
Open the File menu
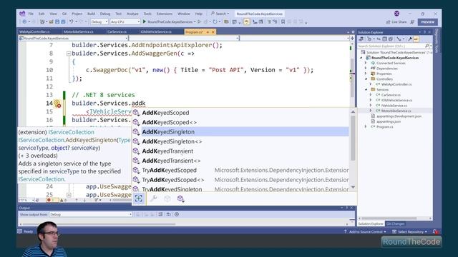coord(31,14)
